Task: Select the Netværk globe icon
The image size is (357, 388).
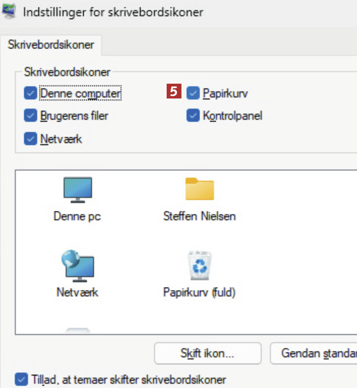Action: (x=78, y=266)
